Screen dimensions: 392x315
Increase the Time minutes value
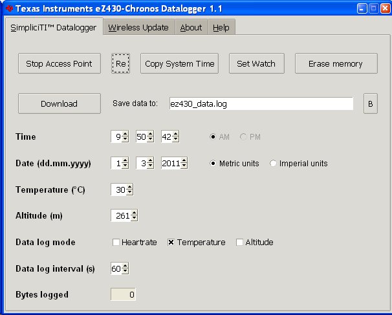pyautogui.click(x=150, y=134)
